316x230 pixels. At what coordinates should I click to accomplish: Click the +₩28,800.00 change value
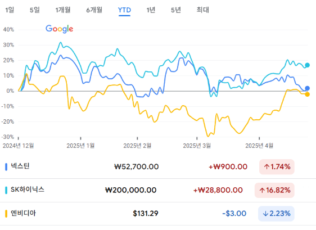point(218,190)
